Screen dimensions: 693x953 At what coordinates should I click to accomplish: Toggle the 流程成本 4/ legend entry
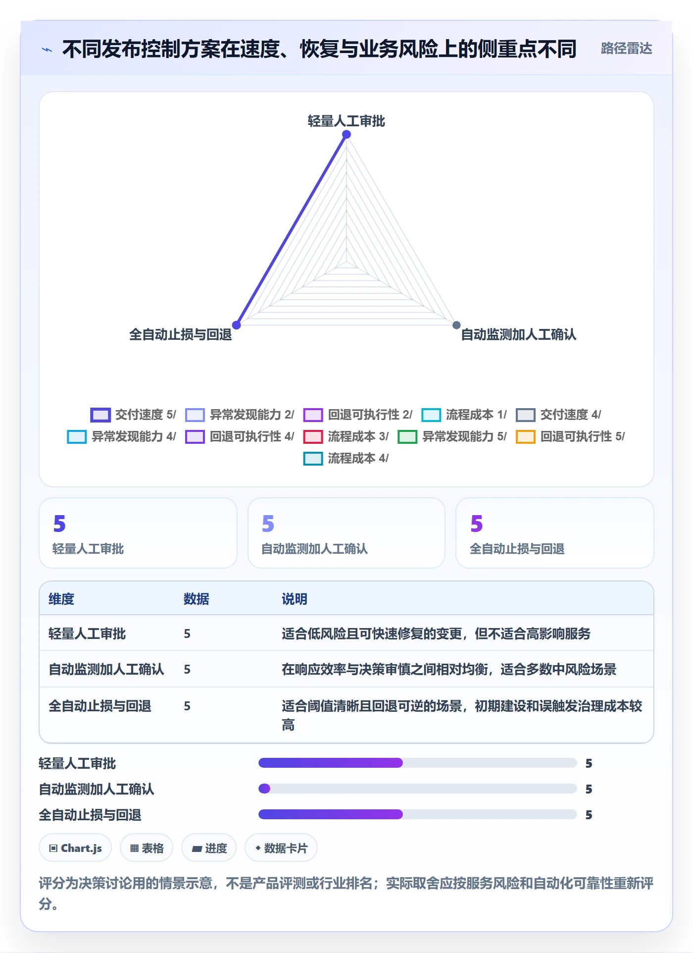(x=346, y=458)
